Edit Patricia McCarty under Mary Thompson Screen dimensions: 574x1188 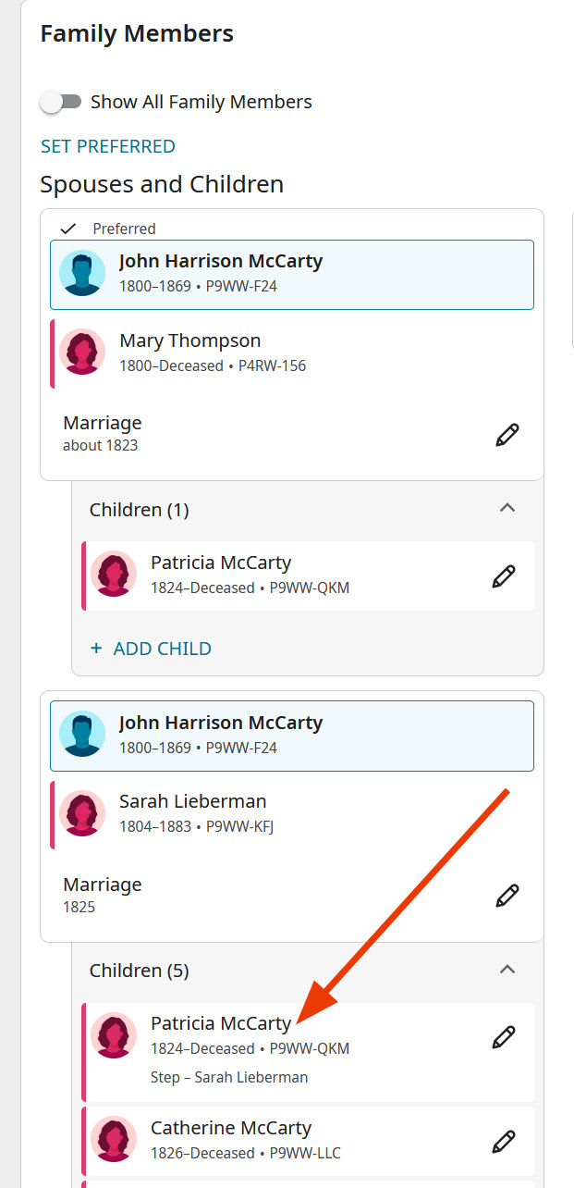503,576
